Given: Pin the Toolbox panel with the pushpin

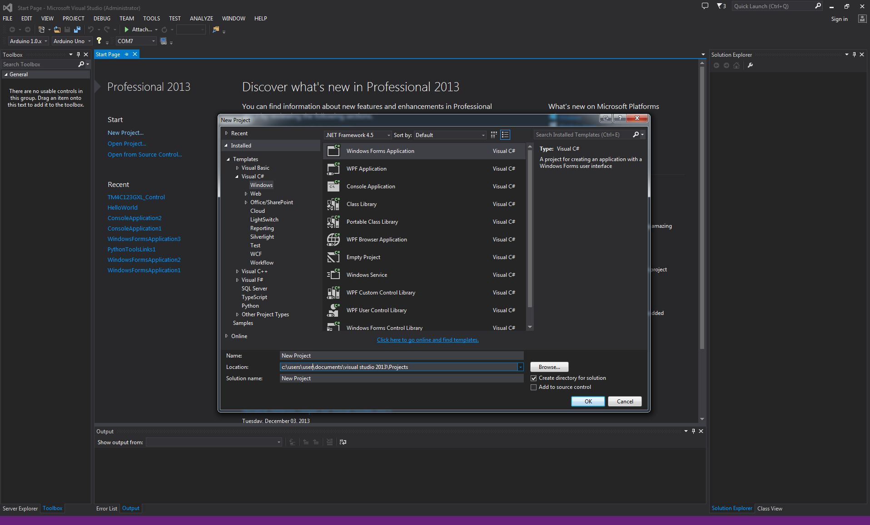Looking at the screenshot, I should 78,54.
